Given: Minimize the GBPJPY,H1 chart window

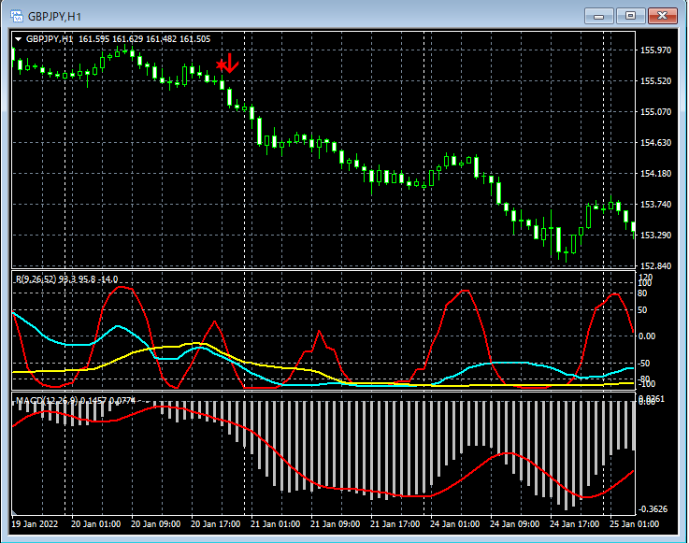Looking at the screenshot, I should (x=598, y=16).
